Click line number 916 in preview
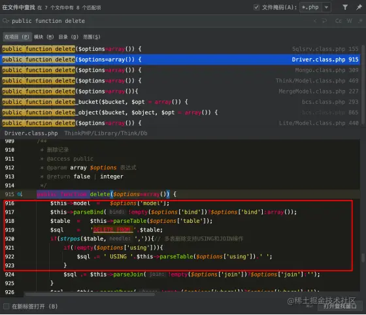366x315 pixels. 10,203
